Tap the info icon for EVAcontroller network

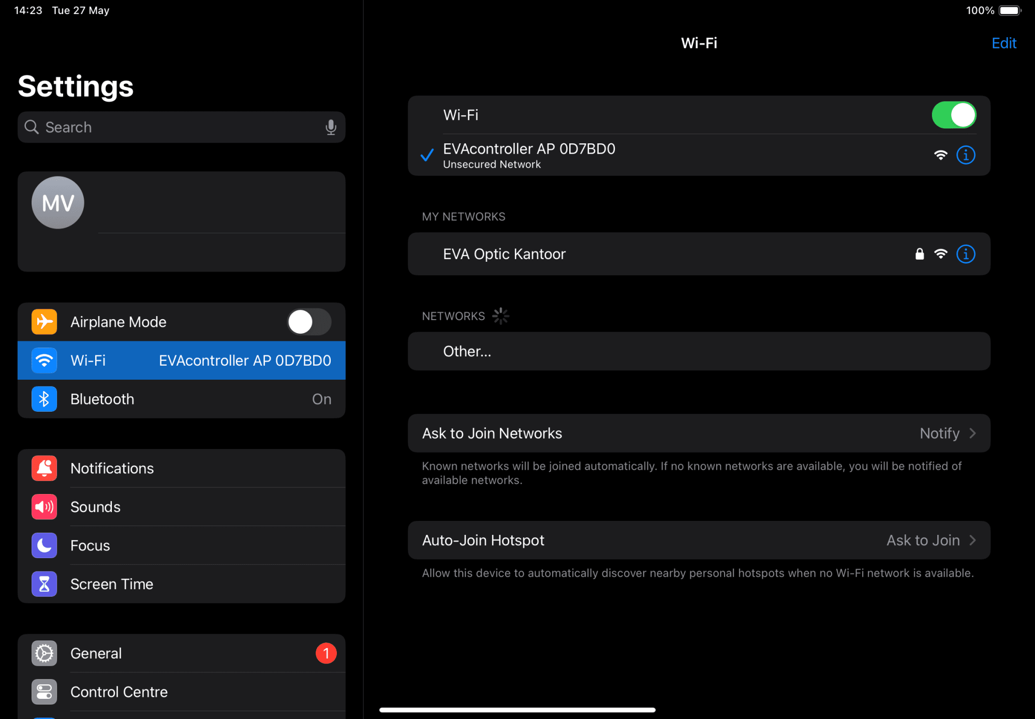tap(966, 155)
